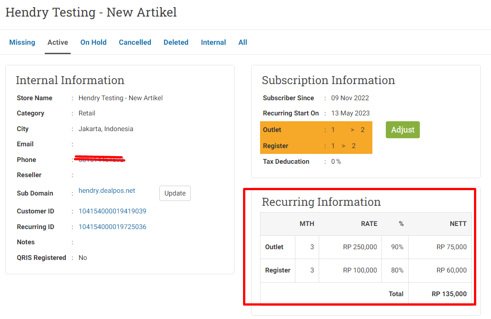Screen dimensions: 491x319
Task: Click the 13 May 2023 recurring start date
Action: (x=350, y=113)
